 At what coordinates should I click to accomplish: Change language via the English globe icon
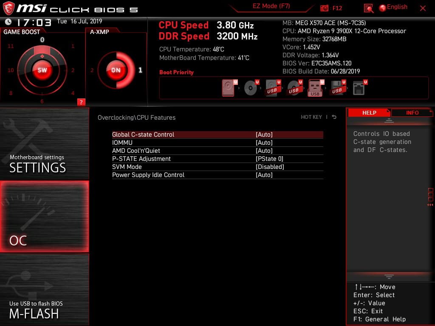393,8
